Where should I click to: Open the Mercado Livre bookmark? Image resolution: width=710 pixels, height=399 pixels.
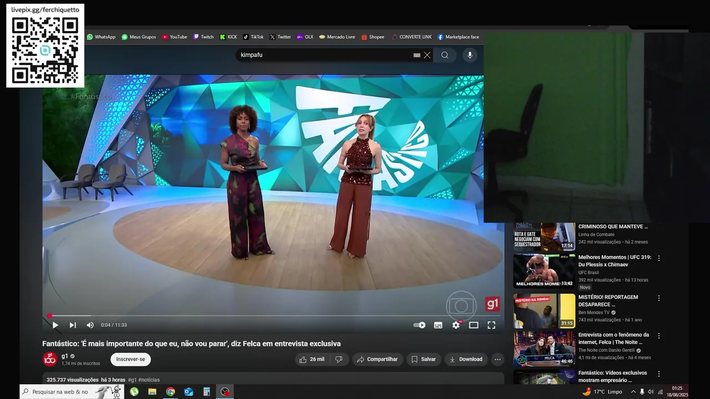point(337,37)
